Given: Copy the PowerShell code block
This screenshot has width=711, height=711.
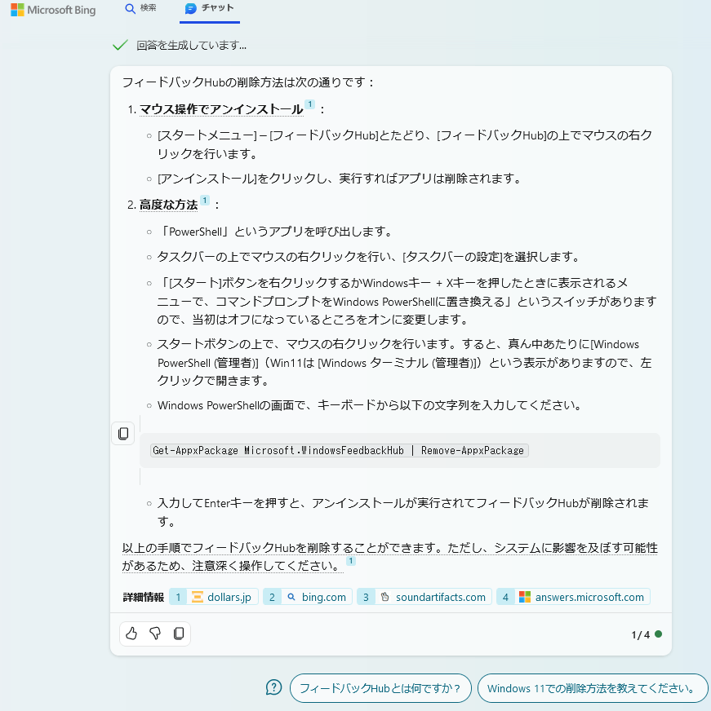Looking at the screenshot, I should pos(123,434).
